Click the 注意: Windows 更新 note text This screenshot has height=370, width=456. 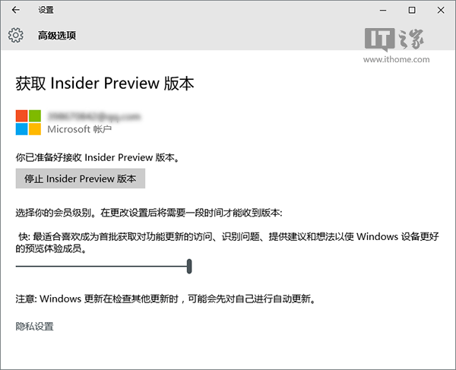point(166,299)
